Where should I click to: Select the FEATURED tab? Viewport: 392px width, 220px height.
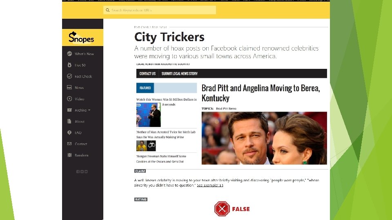click(145, 88)
